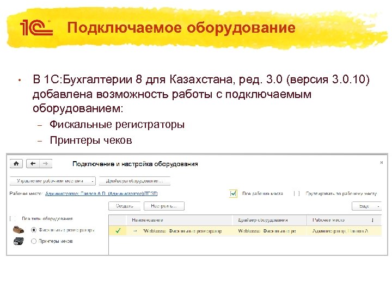
Task: Click the sort arrow in the Рабочее место column
Action: (372, 220)
